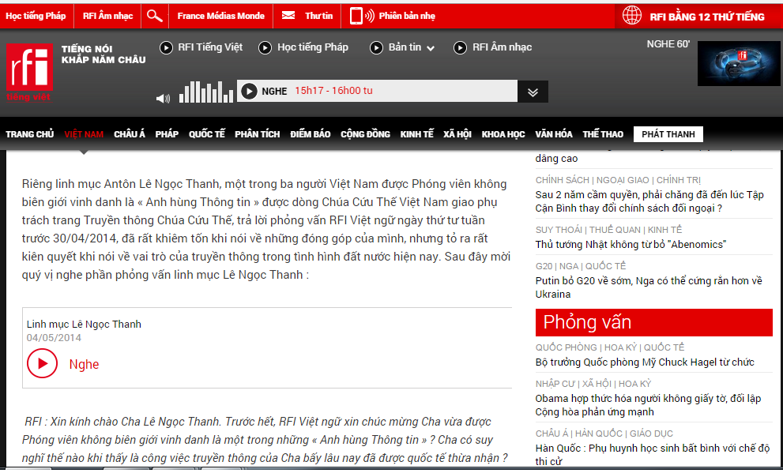Click the Thư tín link text
The width and height of the screenshot is (783, 473).
click(x=318, y=16)
